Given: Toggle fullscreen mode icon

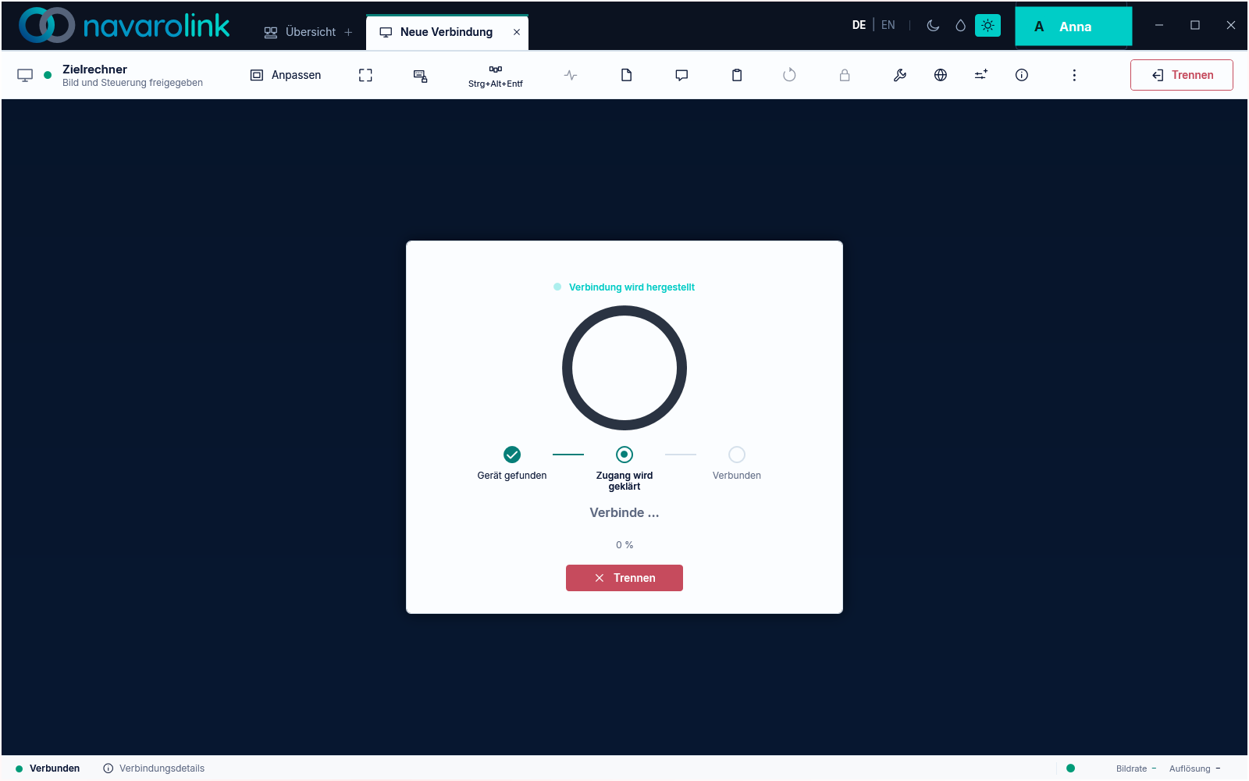Looking at the screenshot, I should coord(365,75).
